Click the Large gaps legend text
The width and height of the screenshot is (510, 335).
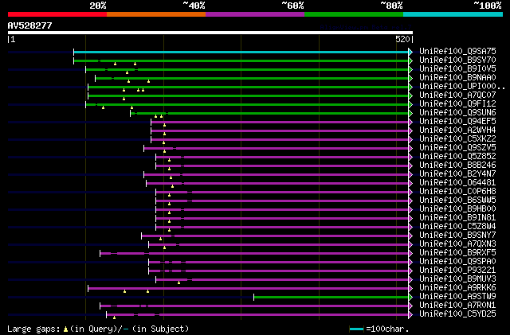(98, 329)
